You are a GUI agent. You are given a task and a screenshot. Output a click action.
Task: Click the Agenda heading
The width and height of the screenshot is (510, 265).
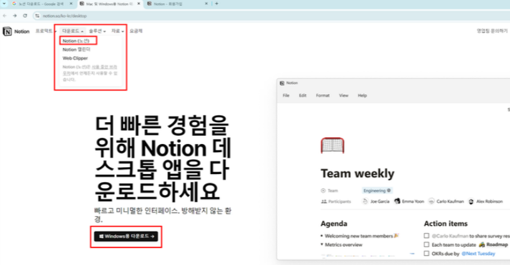pos(334,223)
